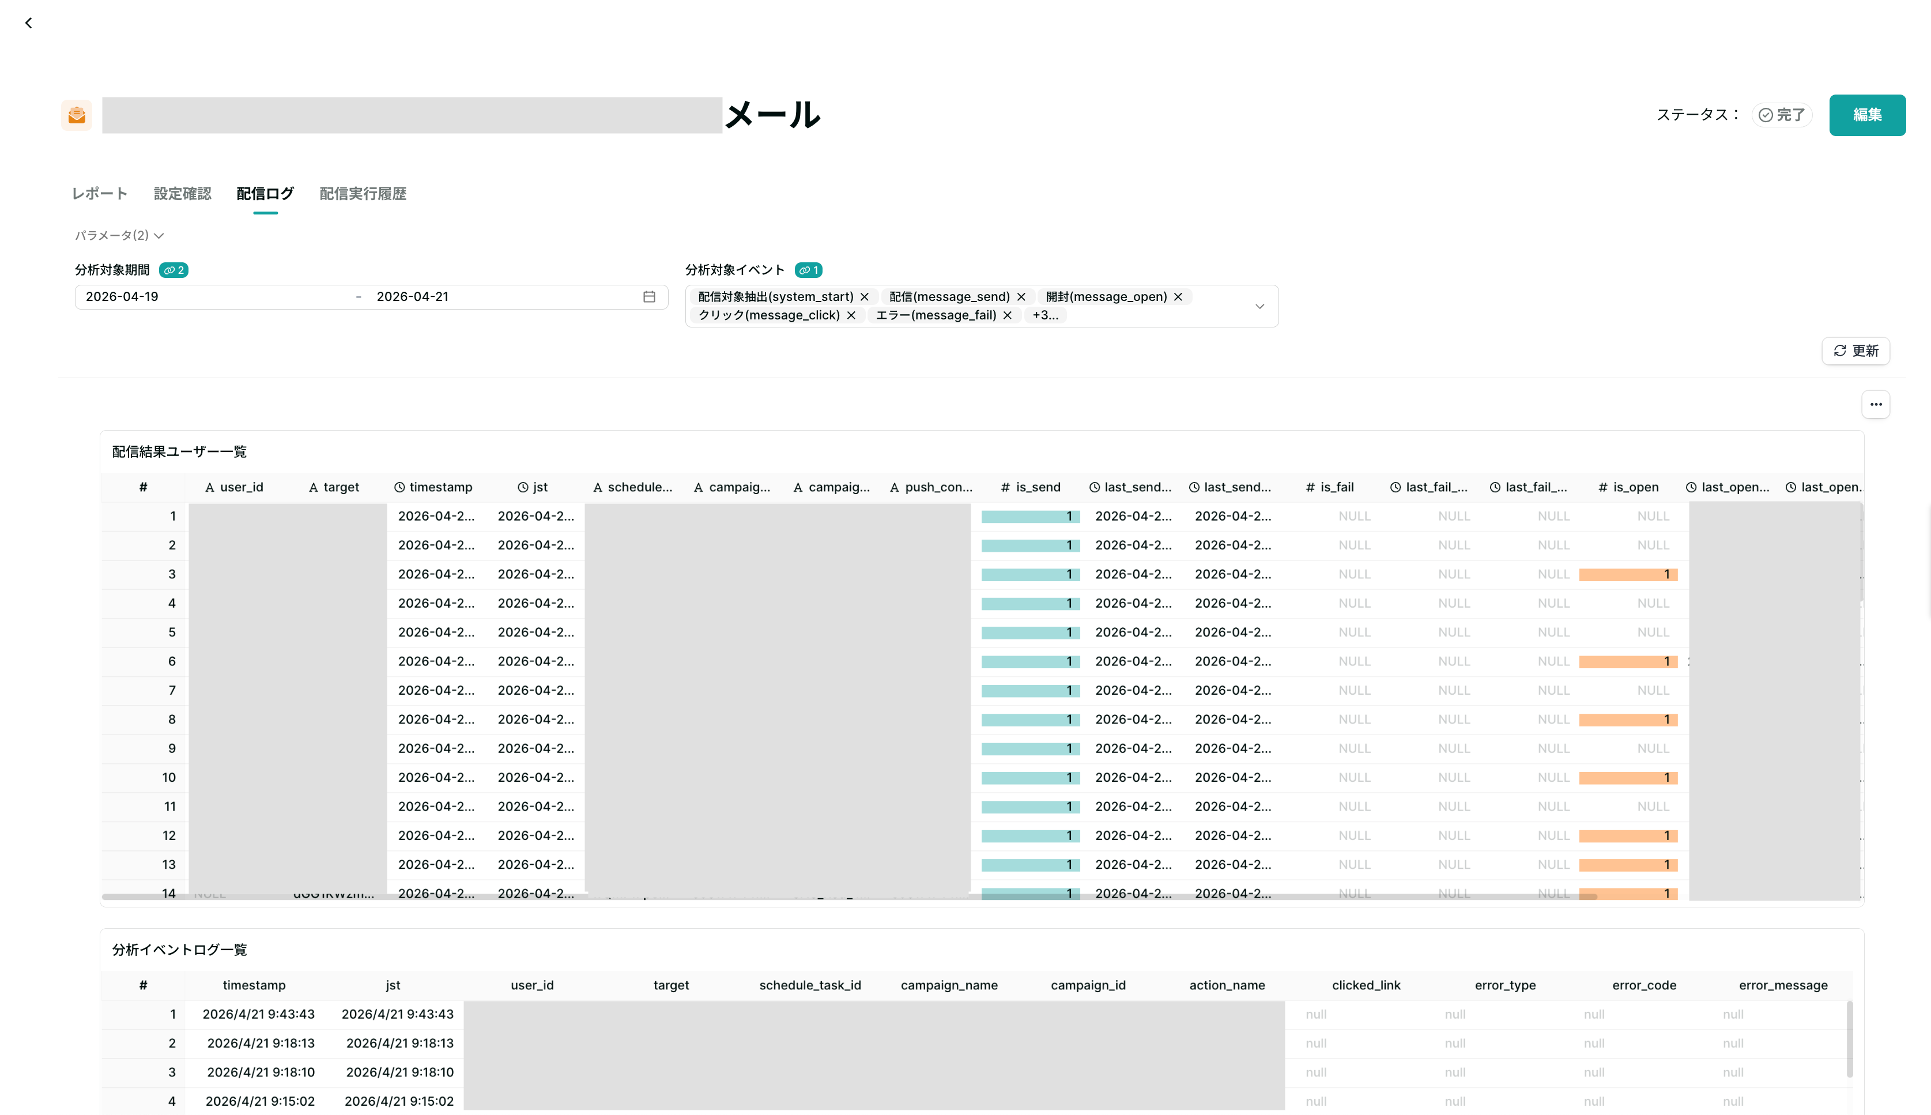Image resolution: width=1931 pixels, height=1115 pixels.
Task: Edit the start date 2026-04-19
Action: (122, 296)
